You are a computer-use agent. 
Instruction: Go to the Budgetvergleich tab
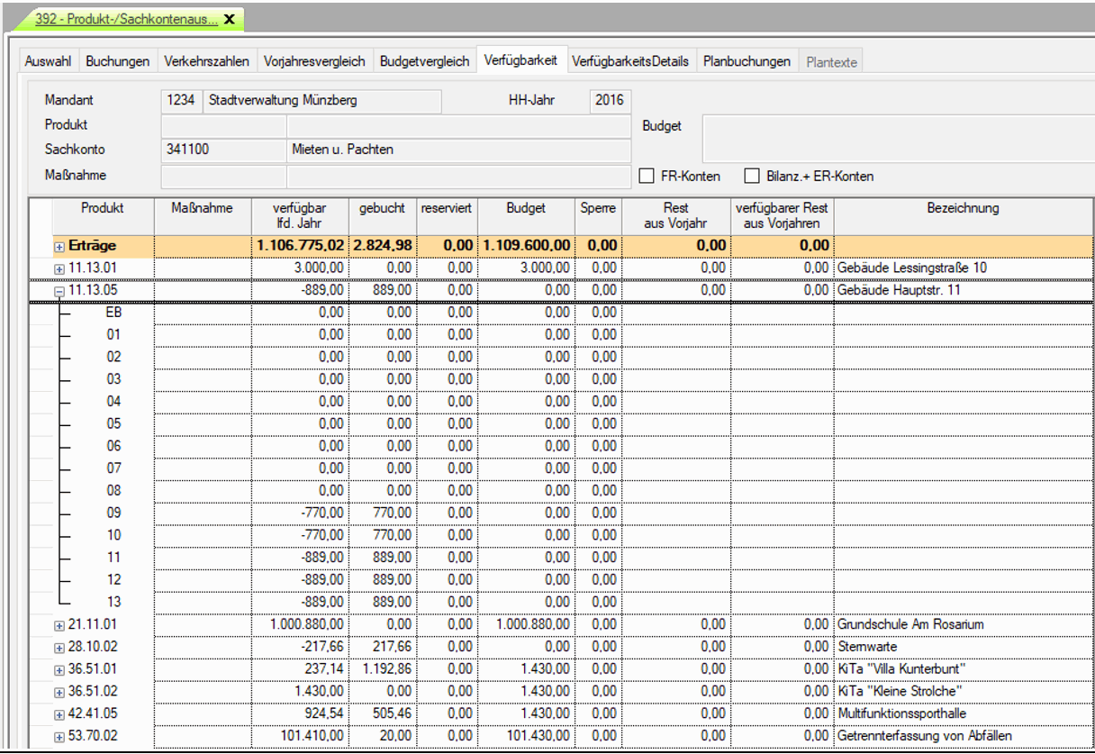(x=424, y=61)
